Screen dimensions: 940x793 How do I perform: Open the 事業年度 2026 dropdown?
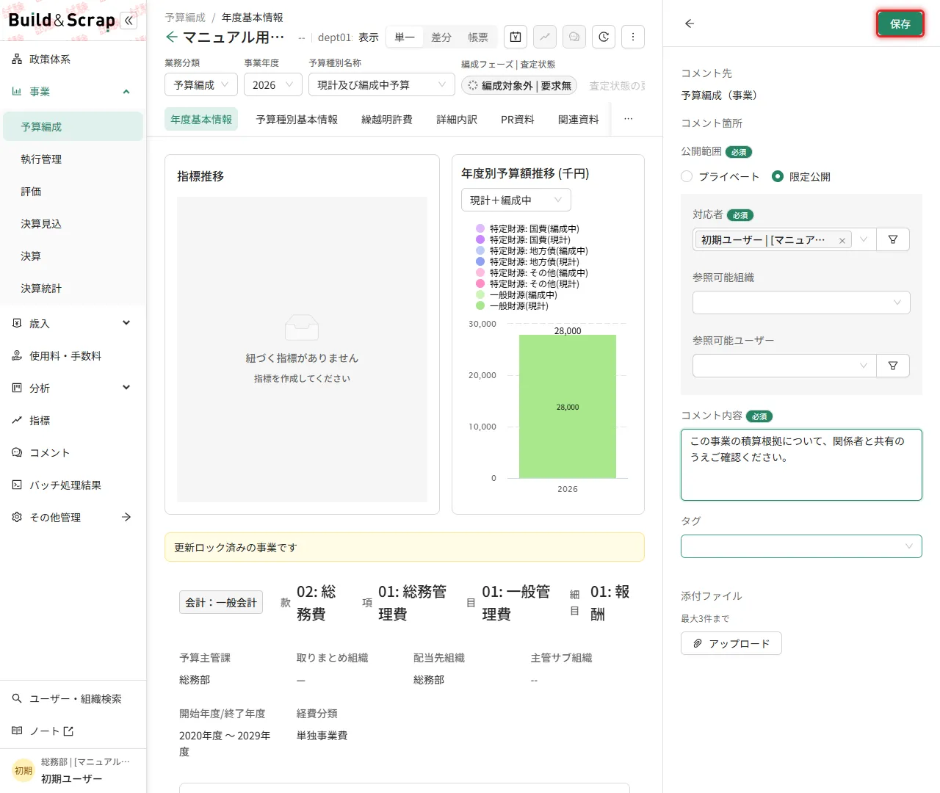[273, 85]
